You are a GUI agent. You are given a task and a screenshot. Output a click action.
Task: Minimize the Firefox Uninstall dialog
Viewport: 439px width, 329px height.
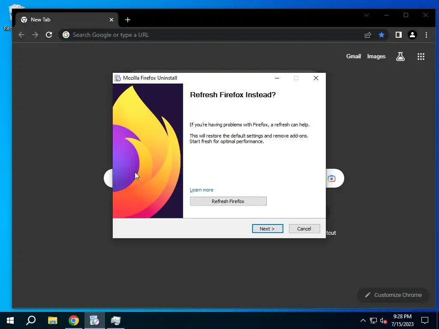point(277,78)
